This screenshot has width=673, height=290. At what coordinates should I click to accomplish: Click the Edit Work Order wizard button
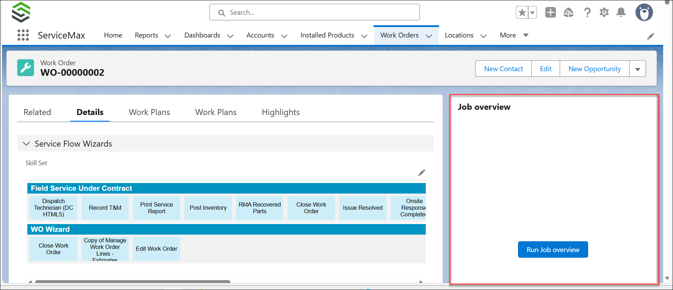coord(156,249)
